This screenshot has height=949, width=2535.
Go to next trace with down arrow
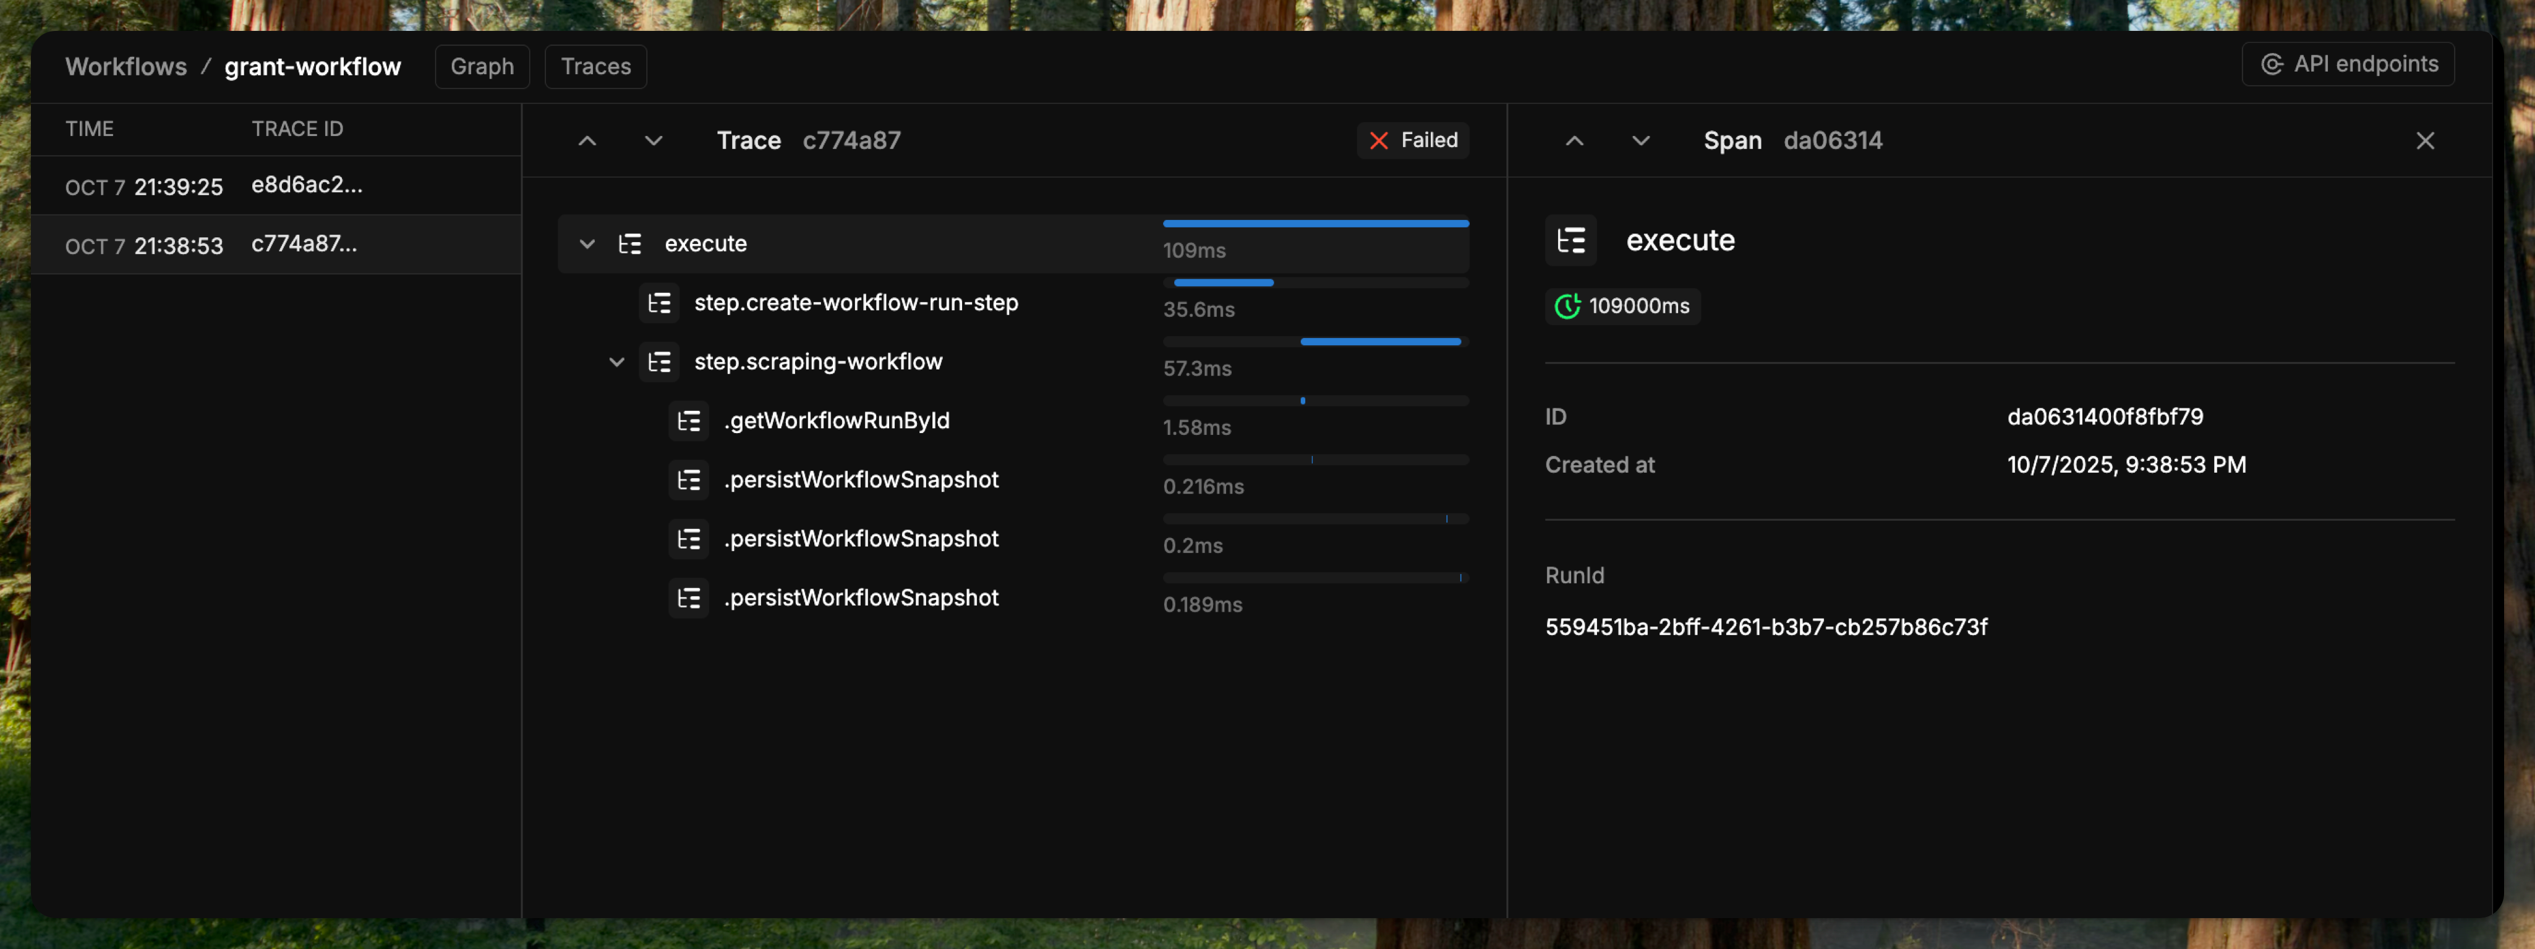pos(652,141)
